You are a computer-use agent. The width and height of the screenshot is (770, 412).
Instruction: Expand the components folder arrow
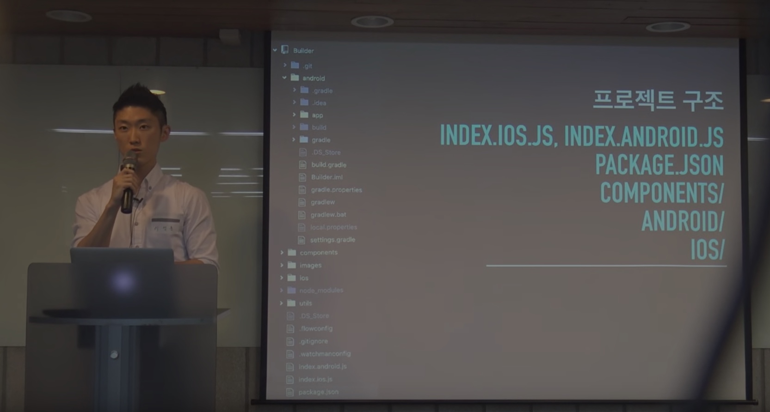pyautogui.click(x=282, y=253)
